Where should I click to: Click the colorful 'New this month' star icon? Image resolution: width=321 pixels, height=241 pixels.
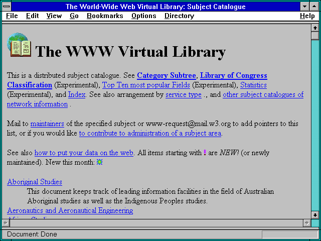point(99,162)
